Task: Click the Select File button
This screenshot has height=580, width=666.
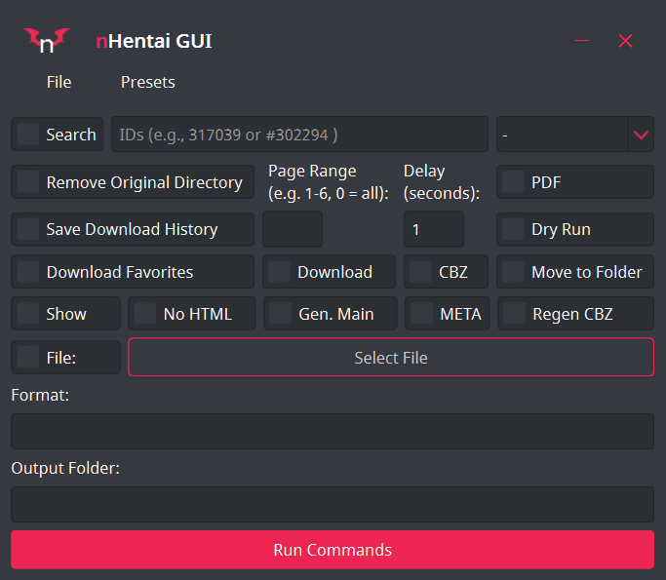Action: [x=391, y=357]
